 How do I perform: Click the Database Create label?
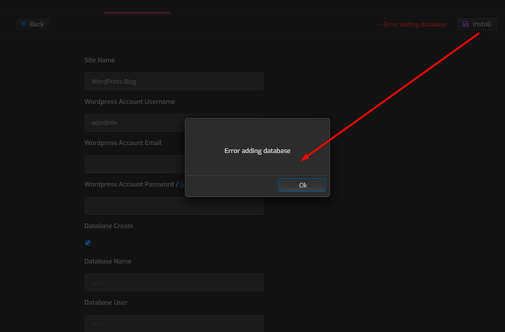click(108, 226)
